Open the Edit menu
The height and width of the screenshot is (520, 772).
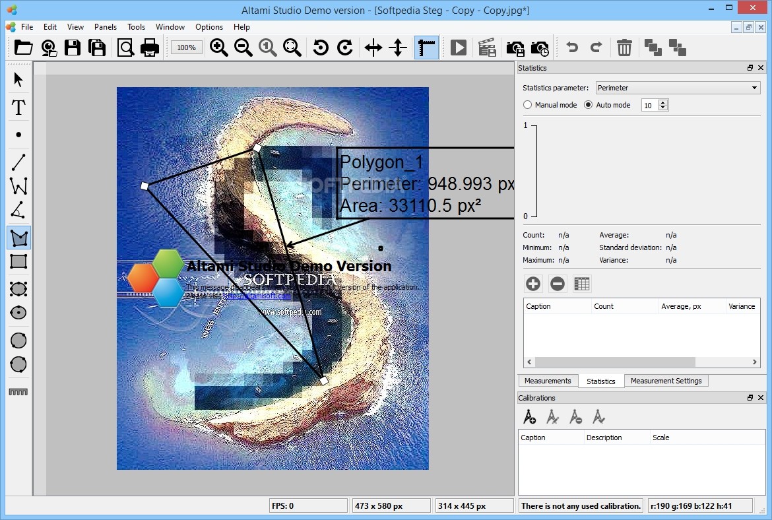pyautogui.click(x=49, y=26)
